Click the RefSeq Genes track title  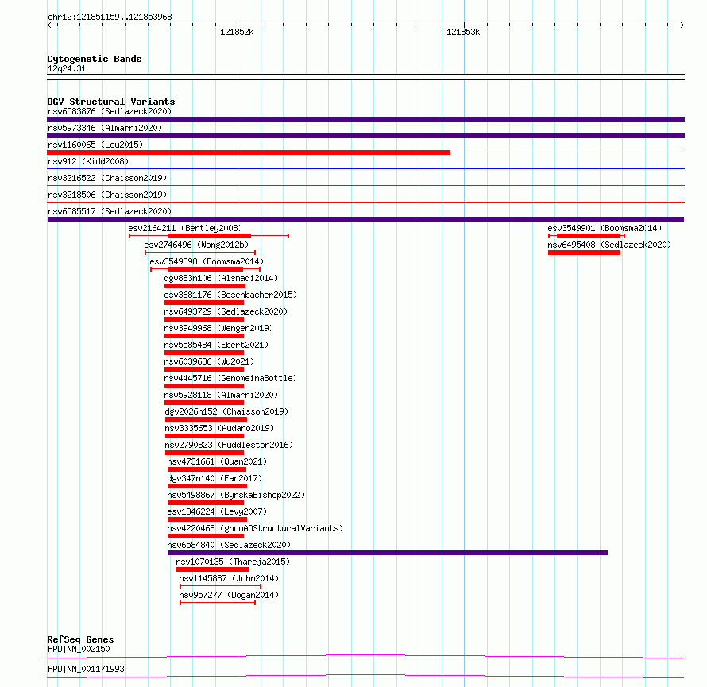click(80, 639)
